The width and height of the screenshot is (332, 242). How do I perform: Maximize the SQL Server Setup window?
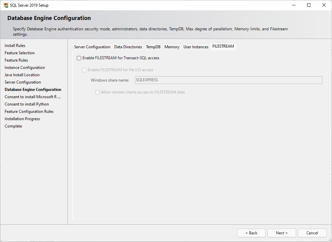[309, 5]
